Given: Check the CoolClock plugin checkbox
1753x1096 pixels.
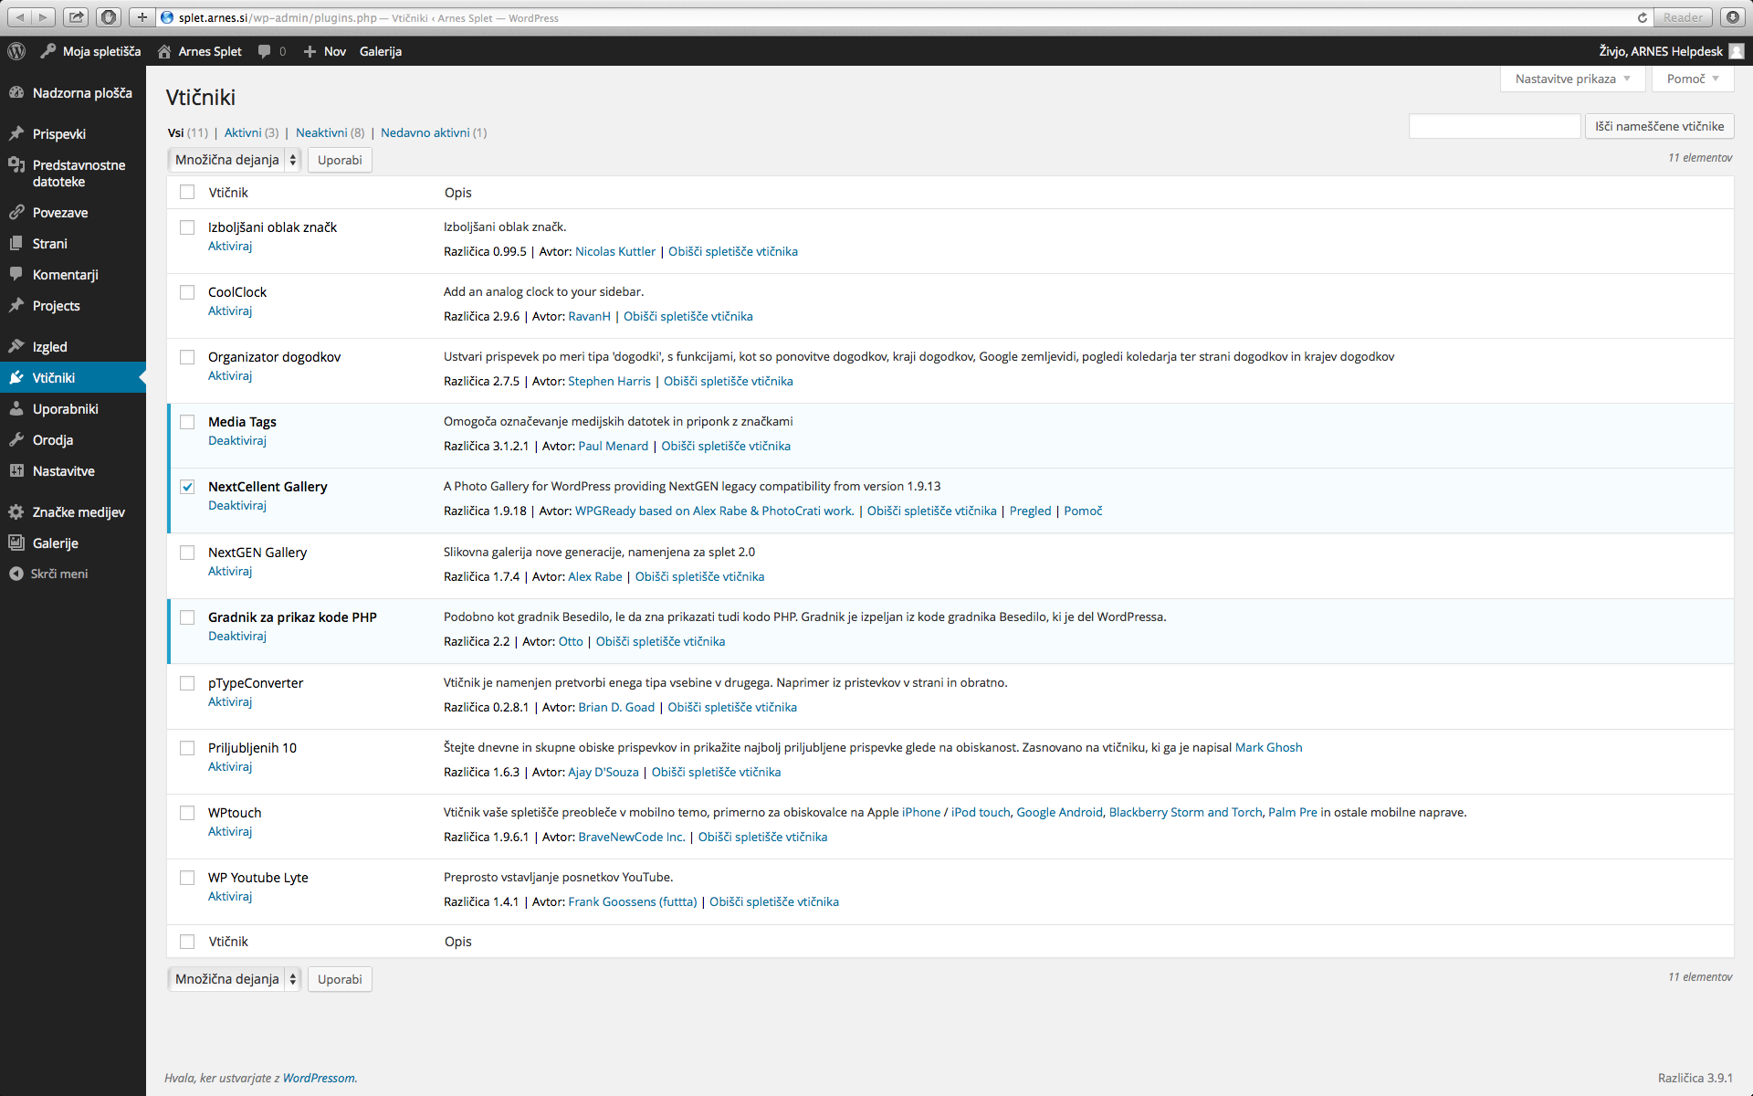Looking at the screenshot, I should pos(187,292).
